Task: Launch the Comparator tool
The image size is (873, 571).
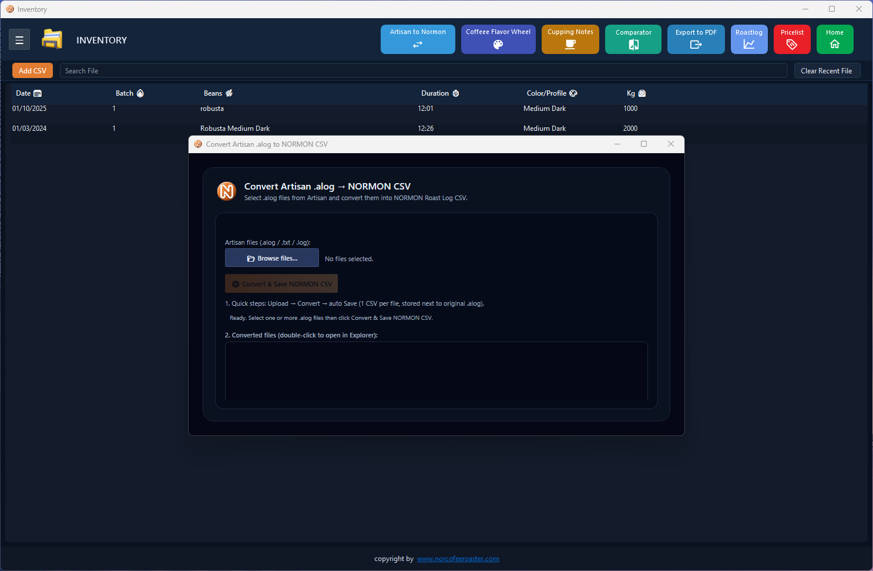Action: tap(633, 39)
